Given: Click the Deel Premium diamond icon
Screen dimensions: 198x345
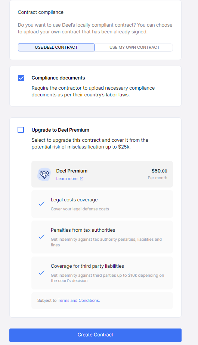Looking at the screenshot, I should (x=44, y=174).
